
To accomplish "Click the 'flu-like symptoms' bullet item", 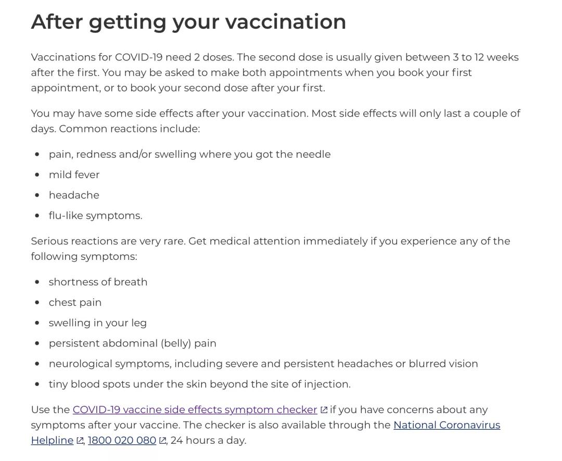I will point(96,216).
